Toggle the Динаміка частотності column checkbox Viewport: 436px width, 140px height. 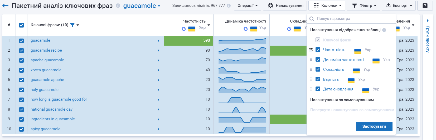coord(318,60)
